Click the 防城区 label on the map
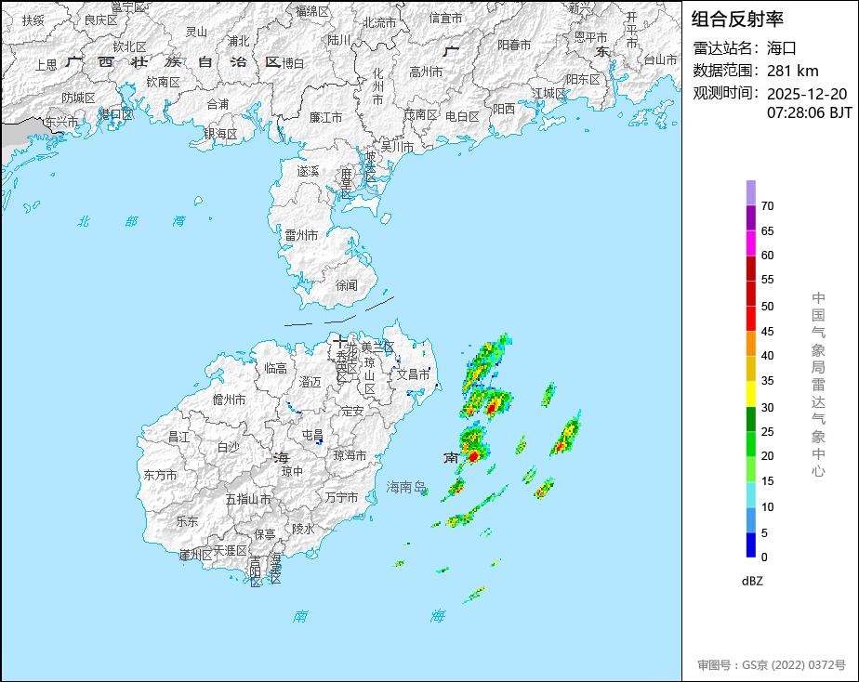859x682 pixels. click(x=78, y=98)
